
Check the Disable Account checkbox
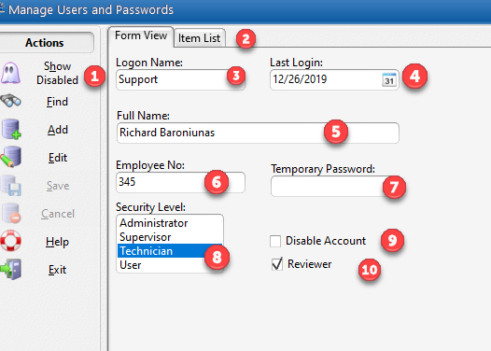(x=275, y=241)
